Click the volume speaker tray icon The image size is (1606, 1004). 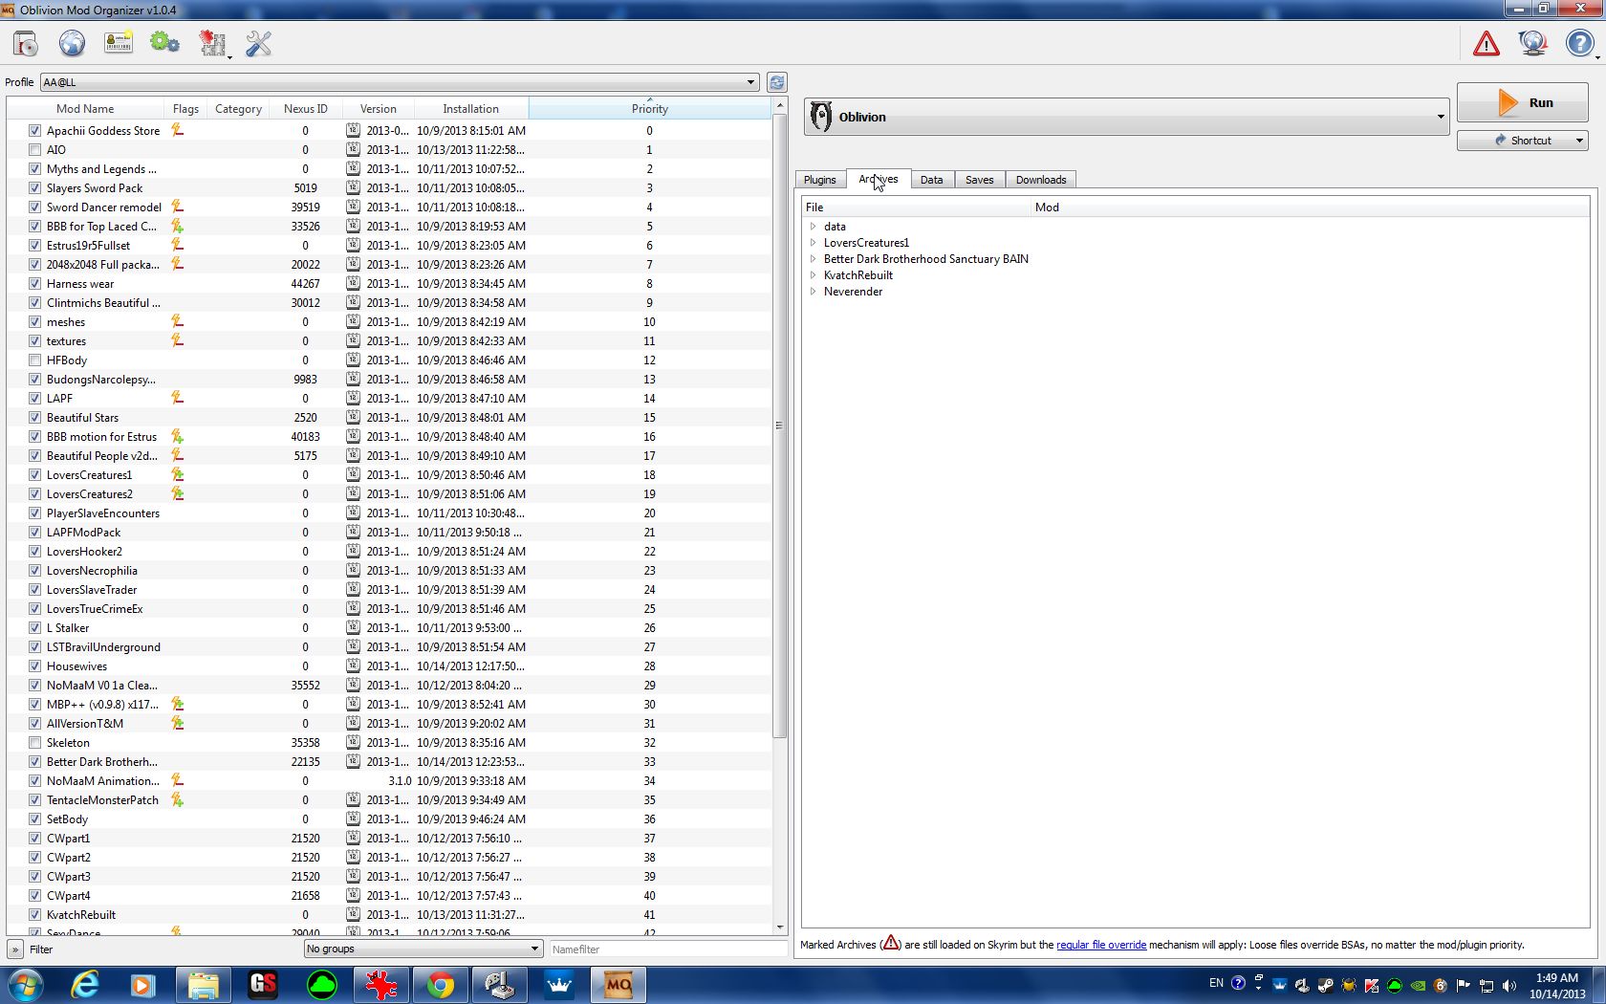pyautogui.click(x=1509, y=985)
